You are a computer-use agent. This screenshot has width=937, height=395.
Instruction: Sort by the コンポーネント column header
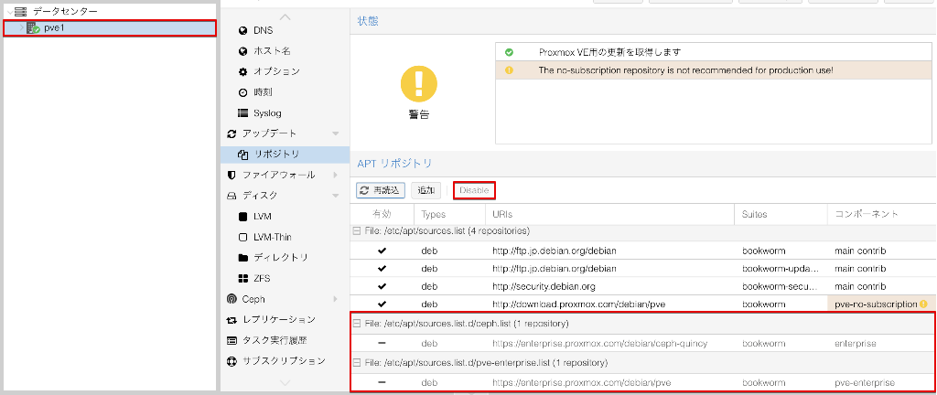click(882, 214)
